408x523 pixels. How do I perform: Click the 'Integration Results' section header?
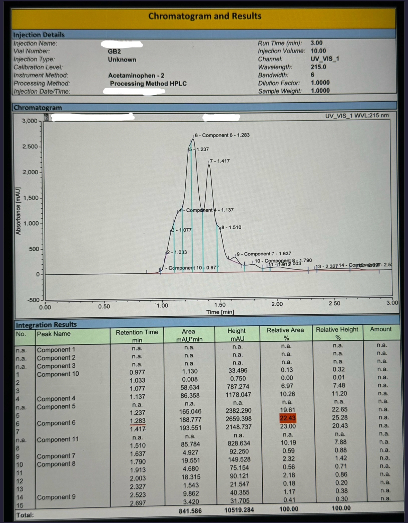pyautogui.click(x=46, y=324)
